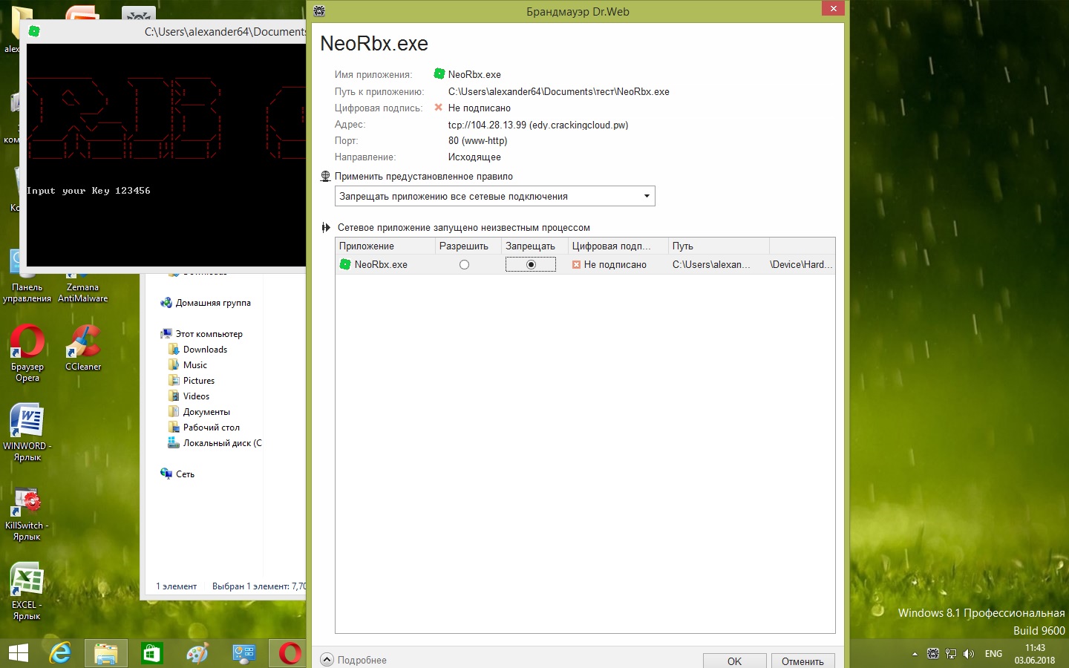Close the Dr.Web firewall dialog
The image size is (1069, 668).
point(833,8)
